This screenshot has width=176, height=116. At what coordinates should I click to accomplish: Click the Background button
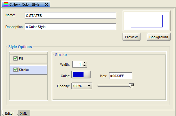[x=159, y=37]
